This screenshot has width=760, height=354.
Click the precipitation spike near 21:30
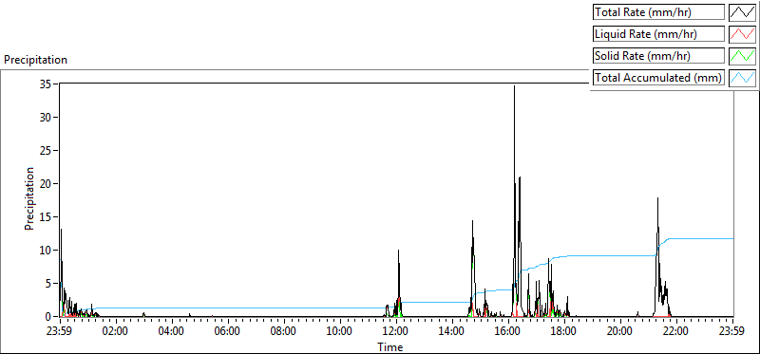tap(657, 199)
